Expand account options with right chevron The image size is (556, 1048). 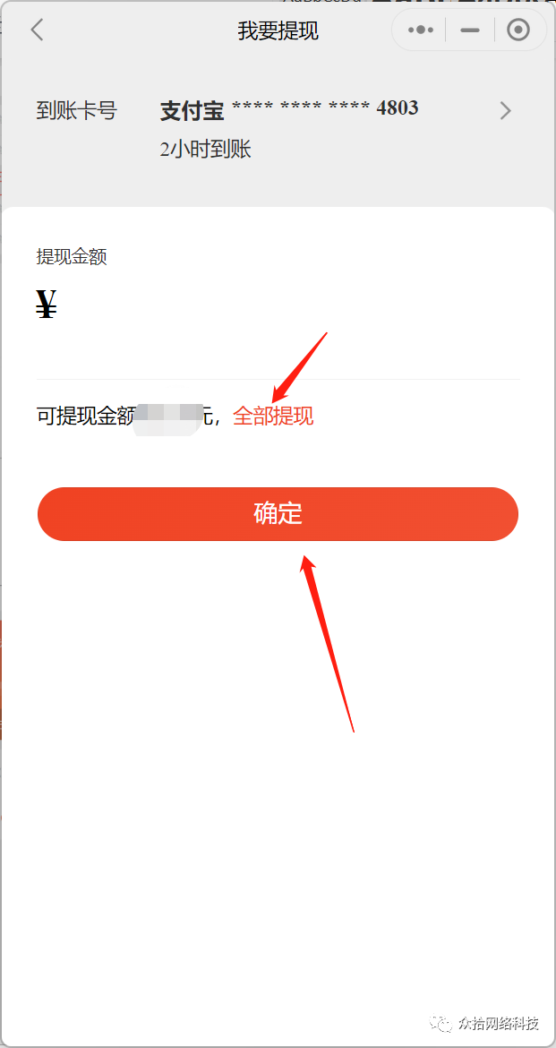pos(506,111)
